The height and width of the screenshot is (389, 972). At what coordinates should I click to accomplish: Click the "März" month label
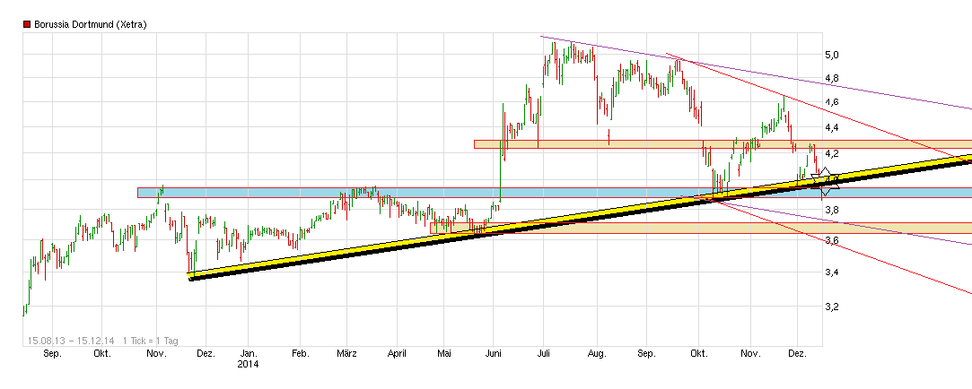point(347,354)
